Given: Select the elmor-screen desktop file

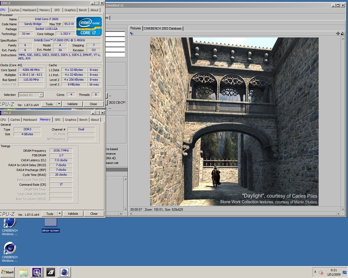Looking at the screenshot, I should point(51,225).
